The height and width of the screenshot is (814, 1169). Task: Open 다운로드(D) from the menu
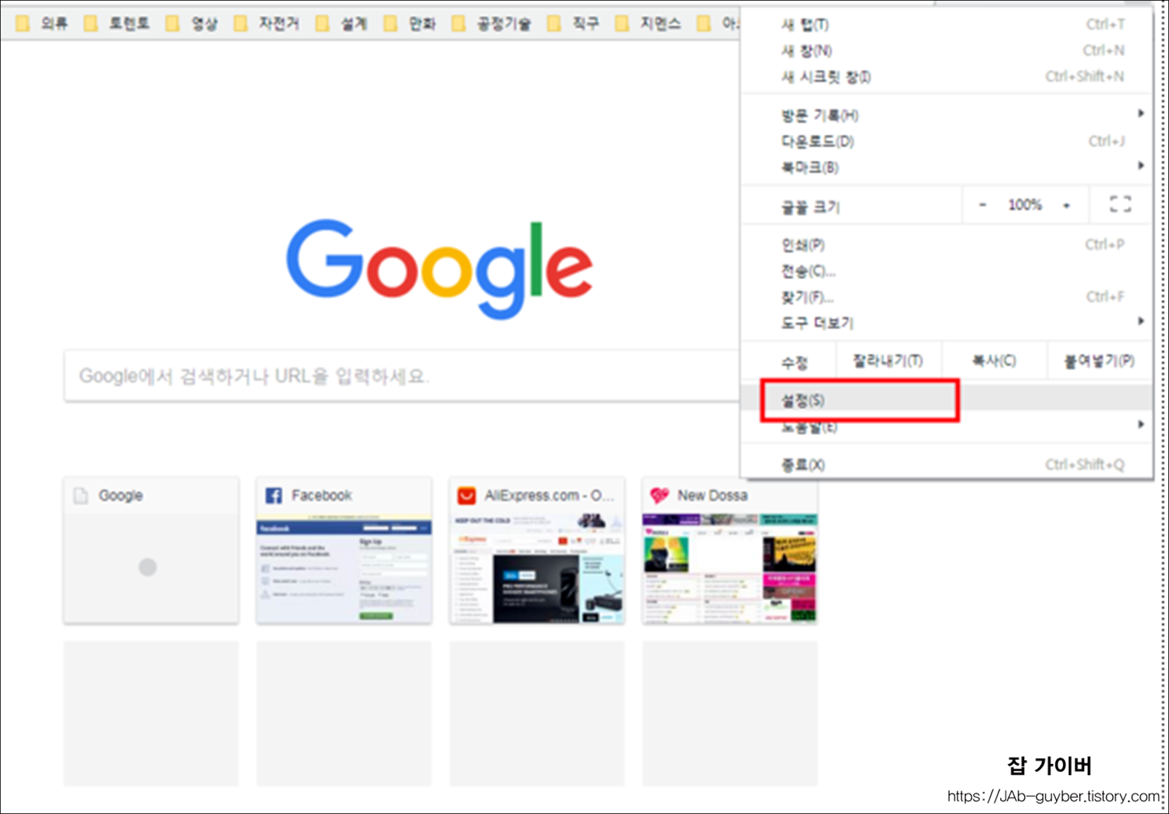[x=946, y=142]
